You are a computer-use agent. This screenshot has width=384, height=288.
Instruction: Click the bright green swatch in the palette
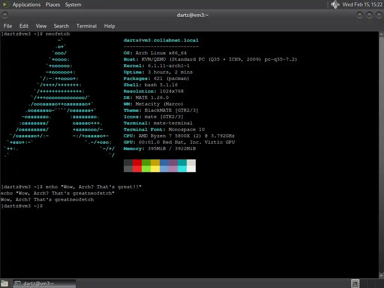coord(146,169)
